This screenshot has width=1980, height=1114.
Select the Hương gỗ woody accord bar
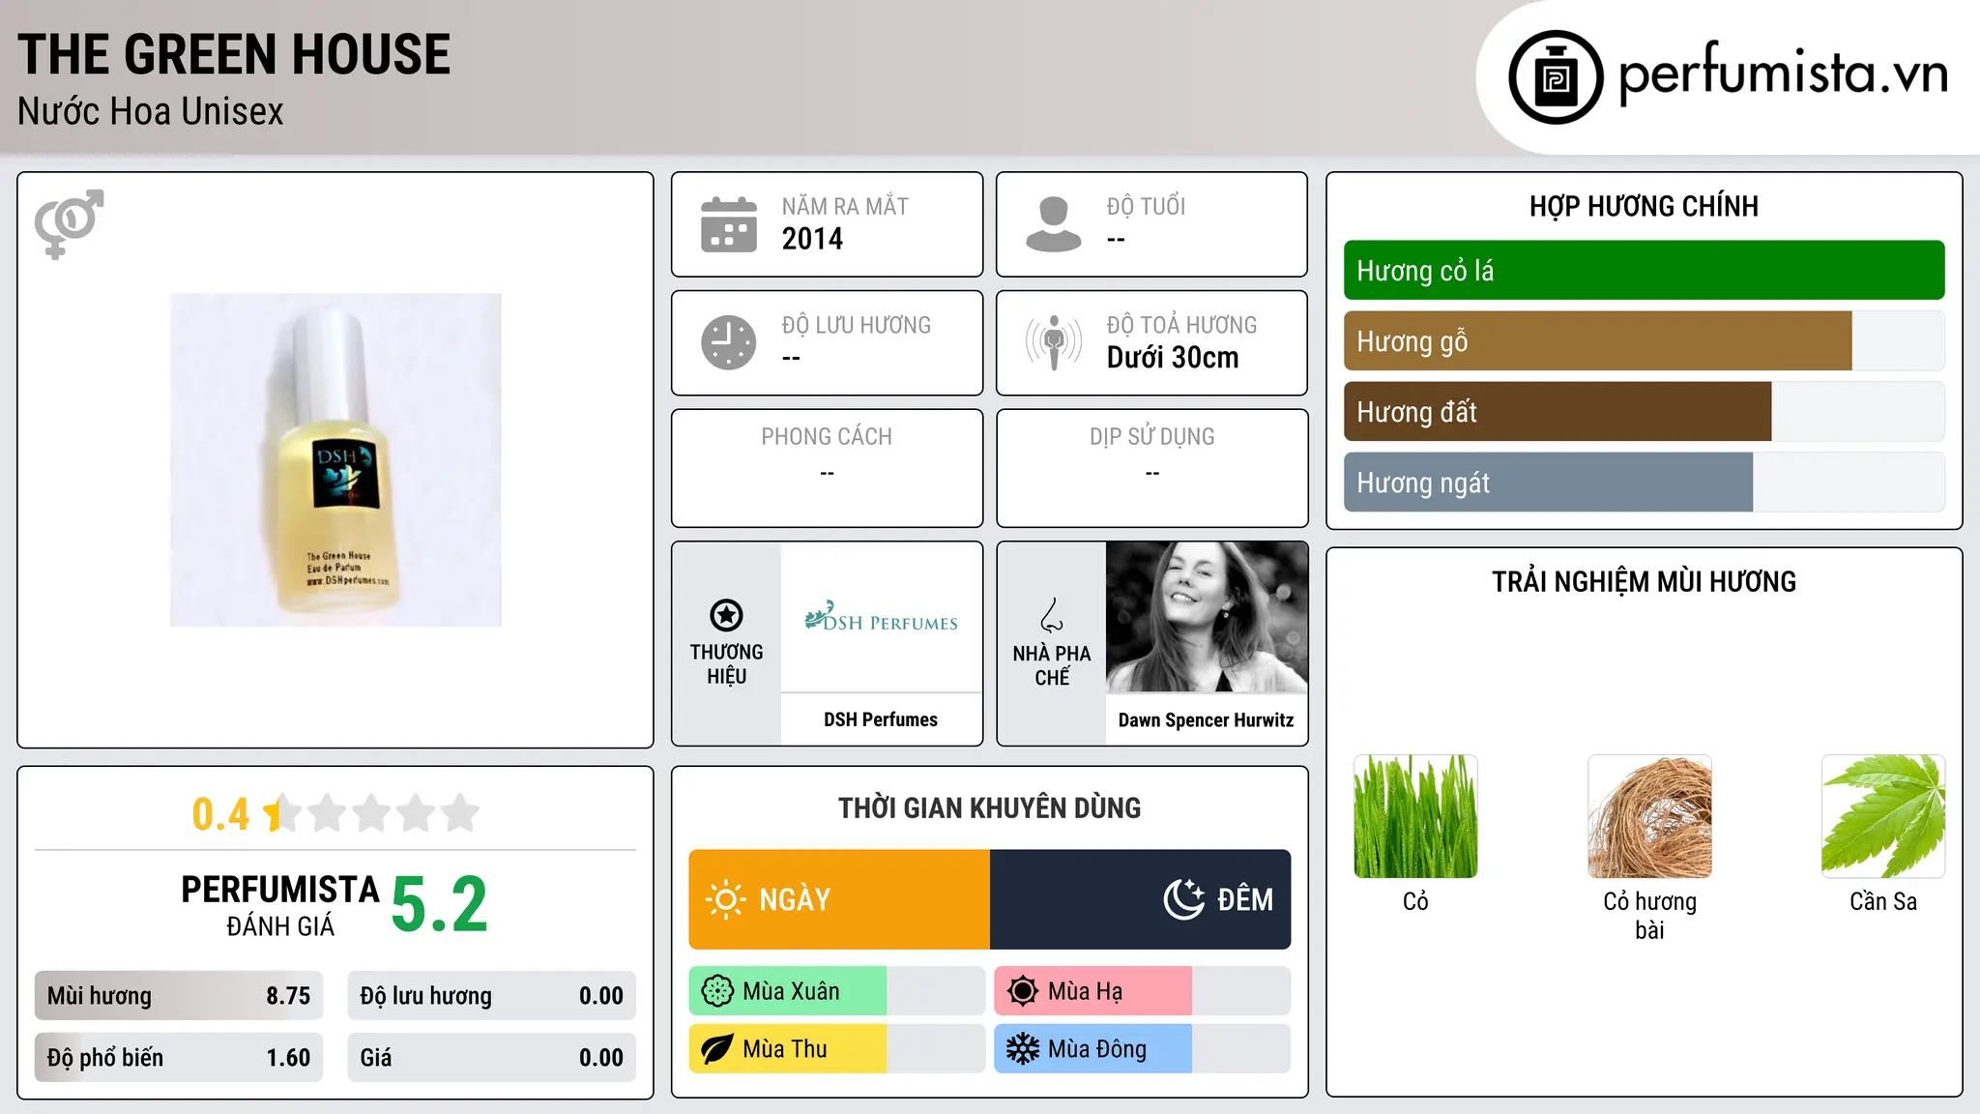[1644, 341]
